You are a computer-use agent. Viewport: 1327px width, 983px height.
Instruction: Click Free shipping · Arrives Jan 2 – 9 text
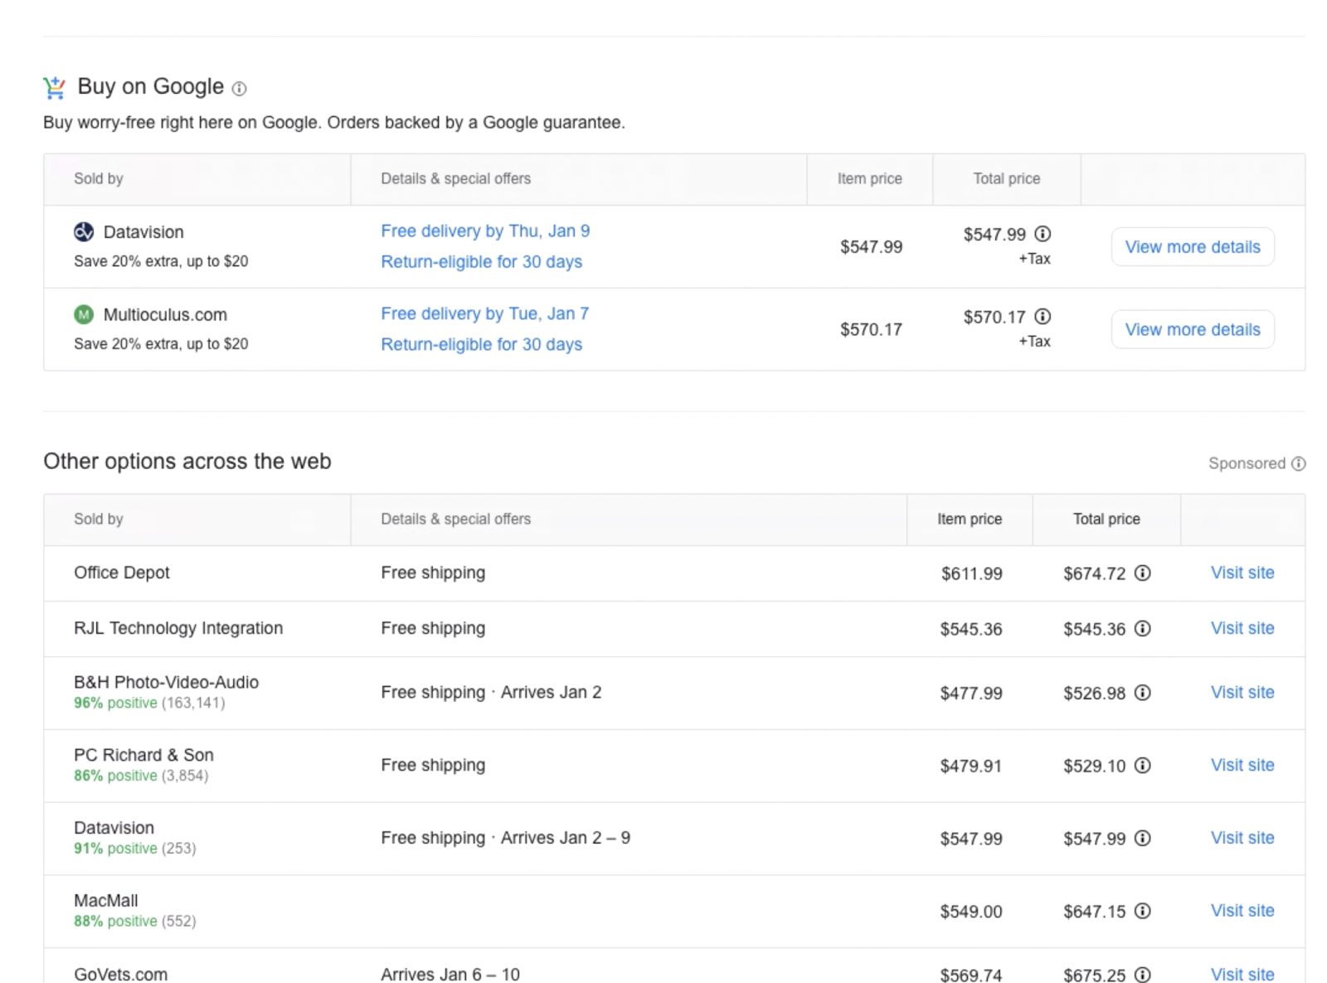(x=505, y=838)
